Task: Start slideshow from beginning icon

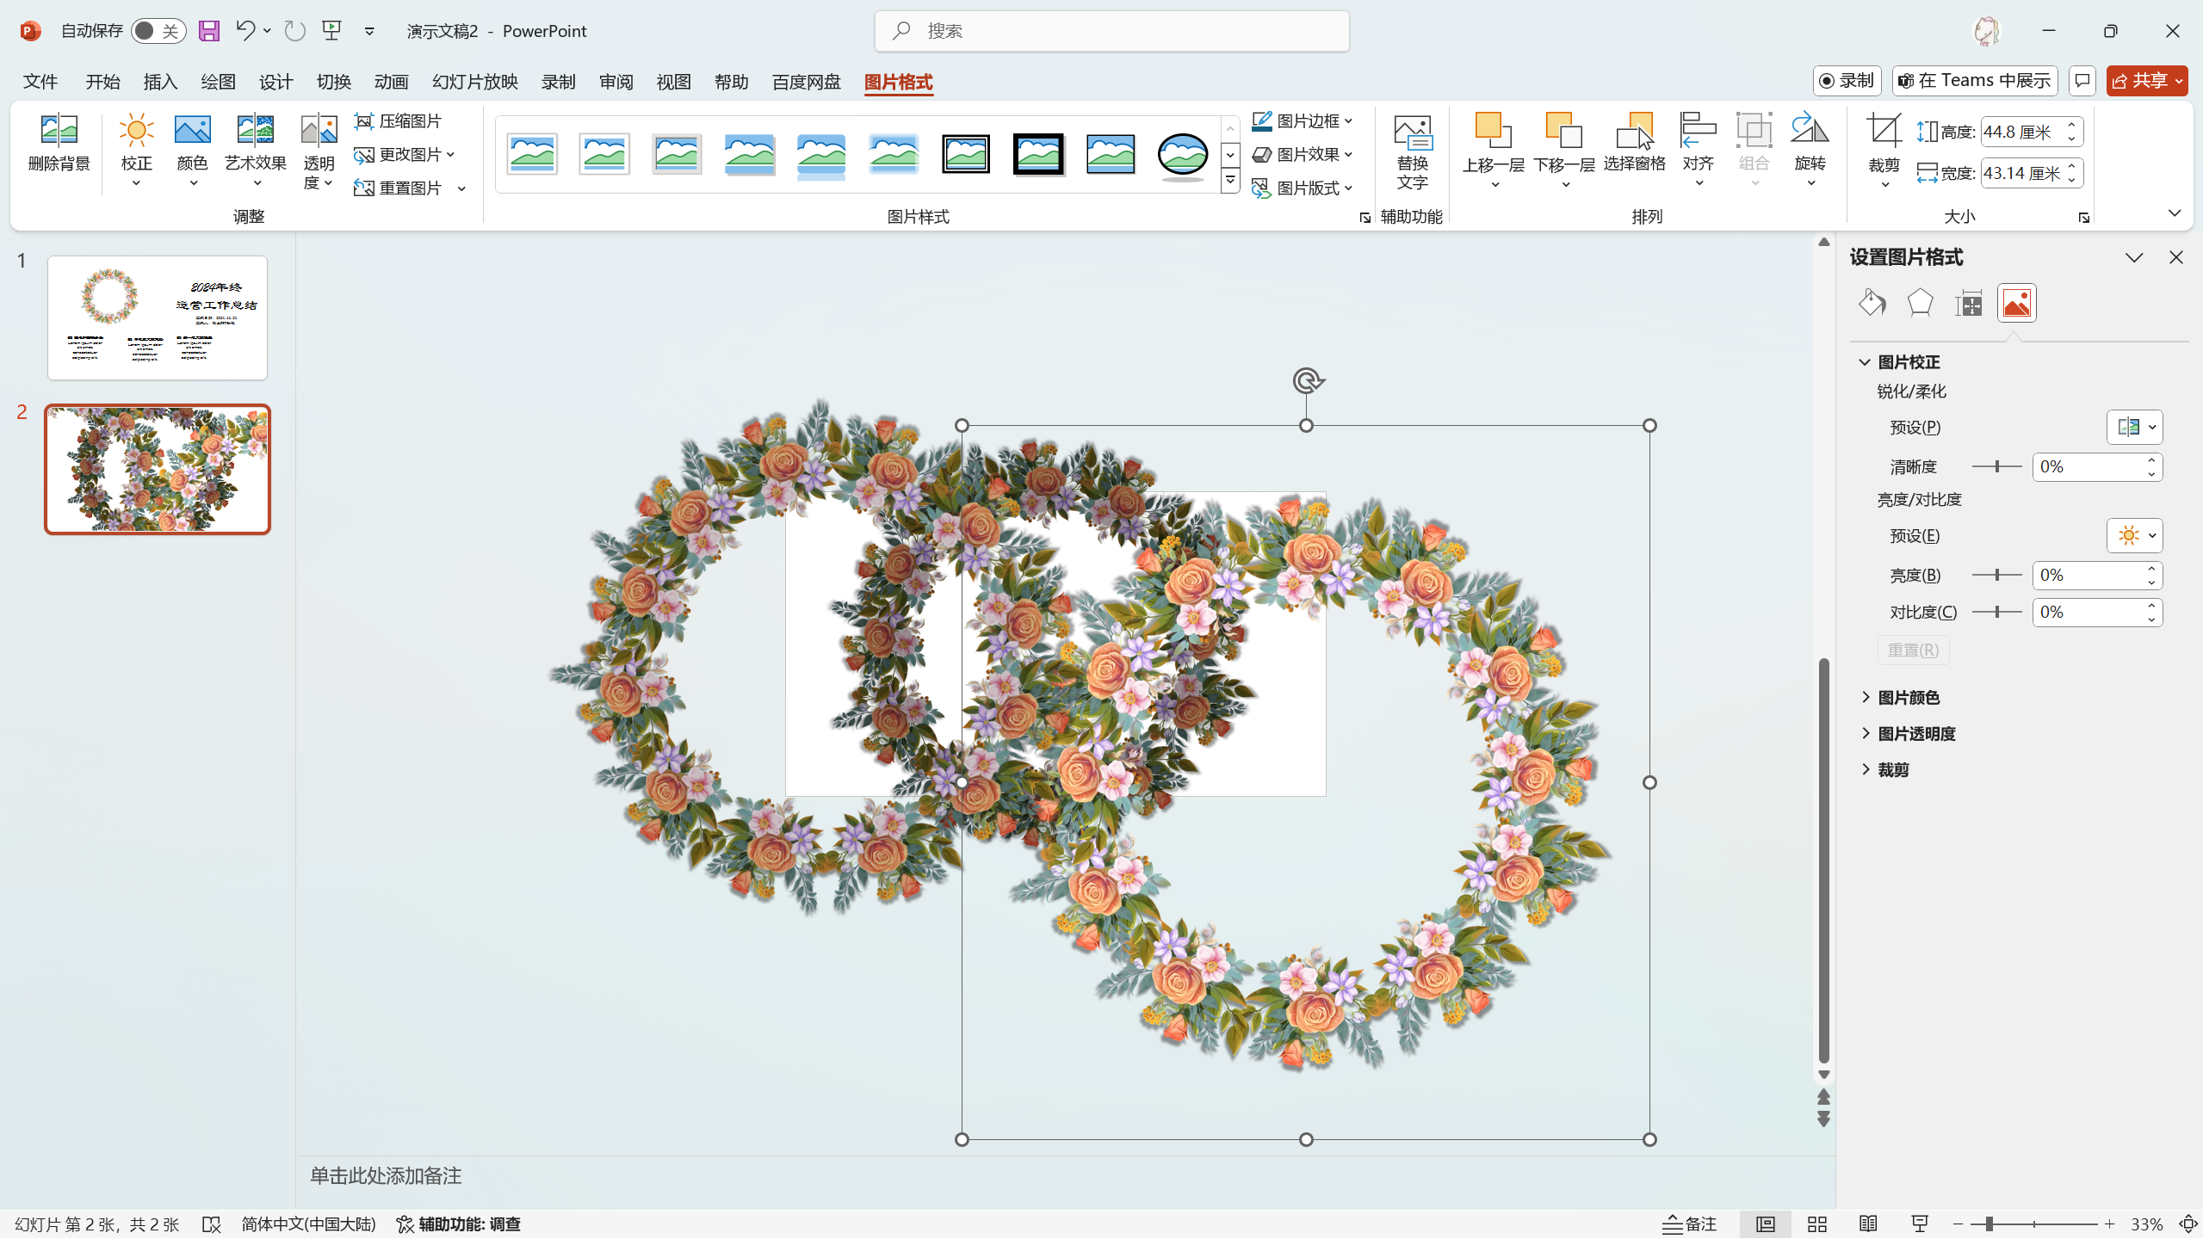Action: 331,31
